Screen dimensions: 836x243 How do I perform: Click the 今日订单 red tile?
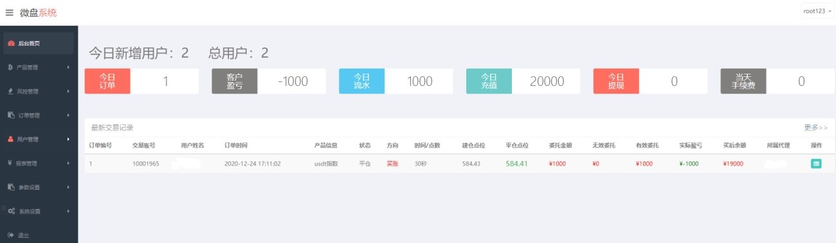(x=107, y=81)
